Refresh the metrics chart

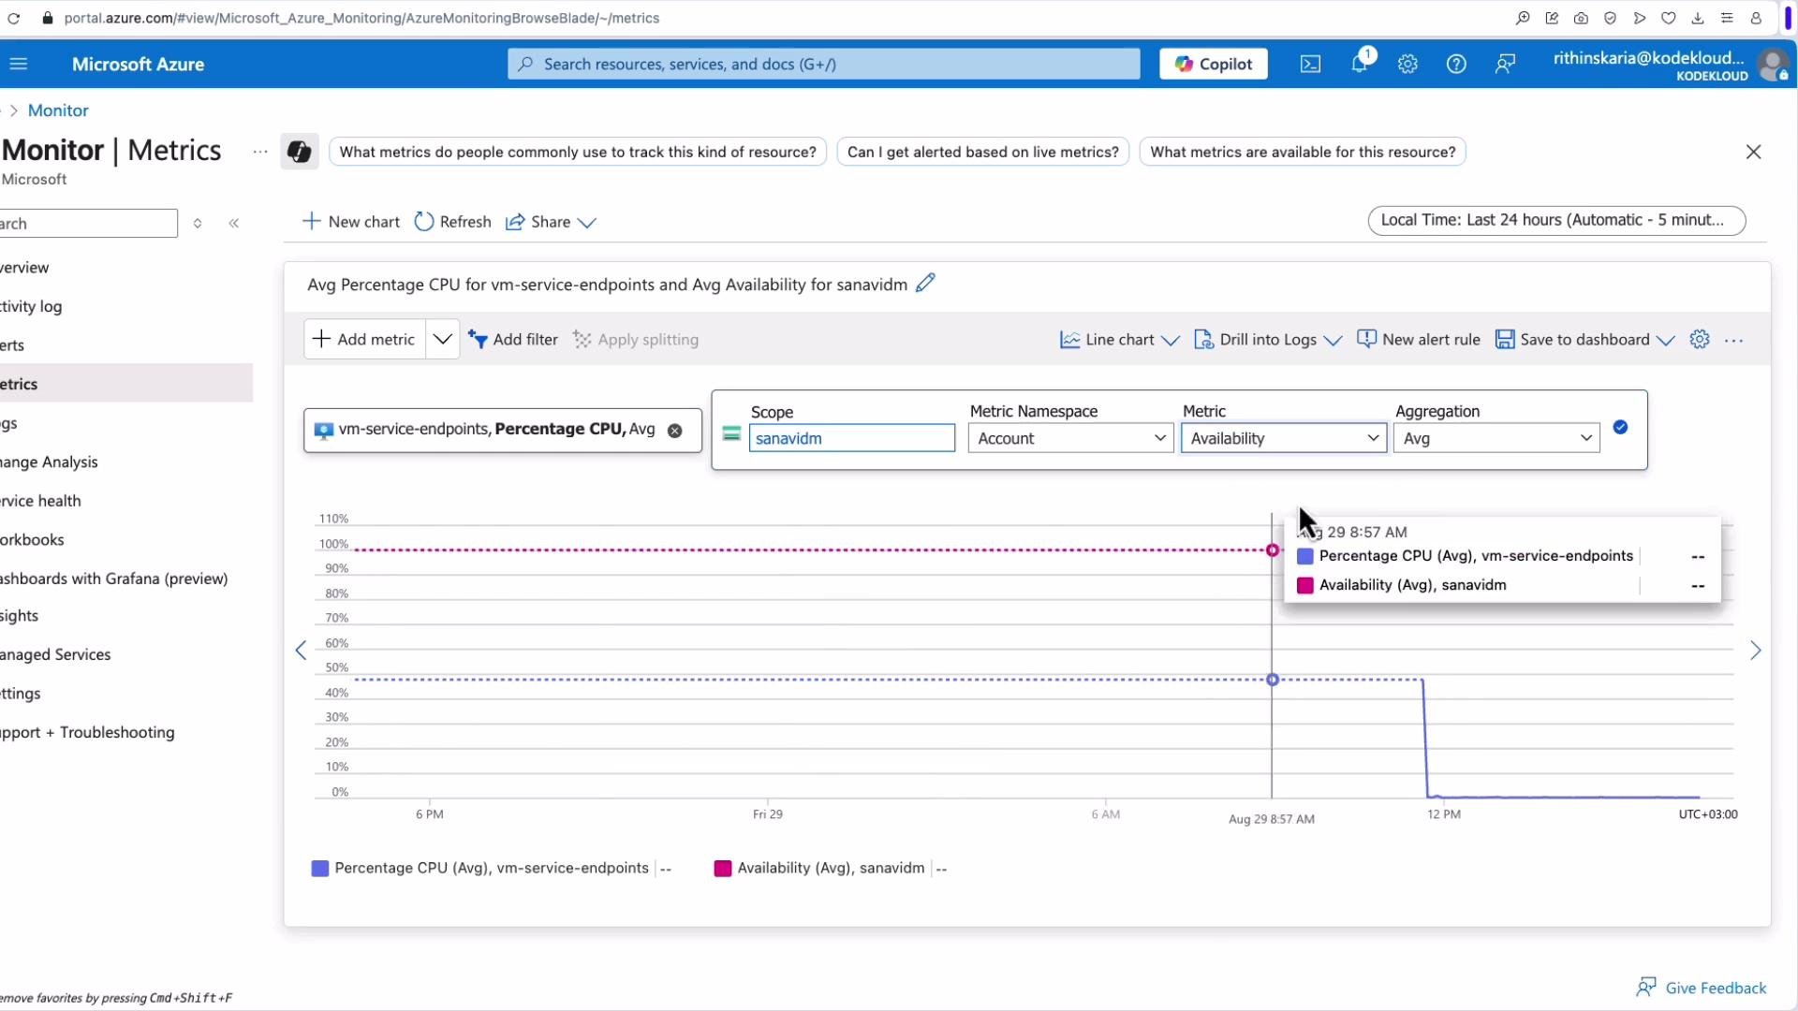(452, 222)
